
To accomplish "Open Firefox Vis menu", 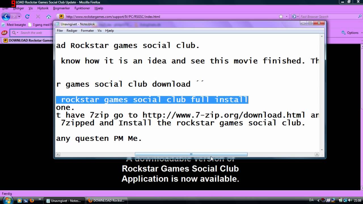I will click(31, 8).
